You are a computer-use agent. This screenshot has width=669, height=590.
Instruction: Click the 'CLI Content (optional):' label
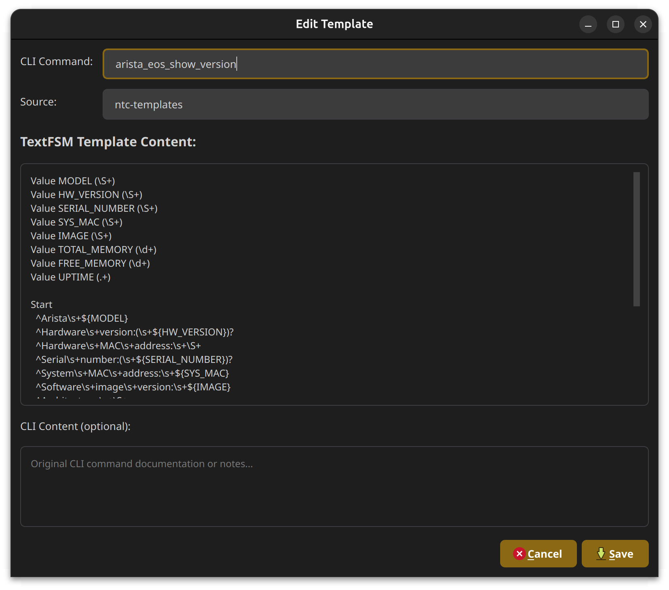(75, 426)
